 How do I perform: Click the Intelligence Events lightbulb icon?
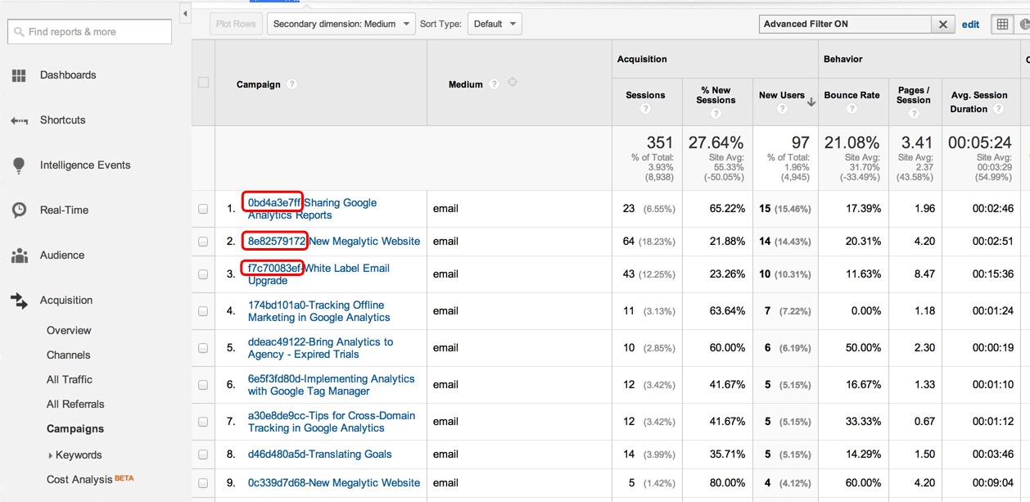[19, 165]
